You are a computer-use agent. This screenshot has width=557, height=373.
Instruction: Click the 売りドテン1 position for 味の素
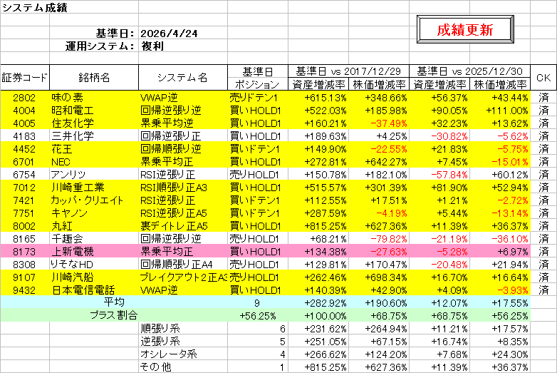258,98
